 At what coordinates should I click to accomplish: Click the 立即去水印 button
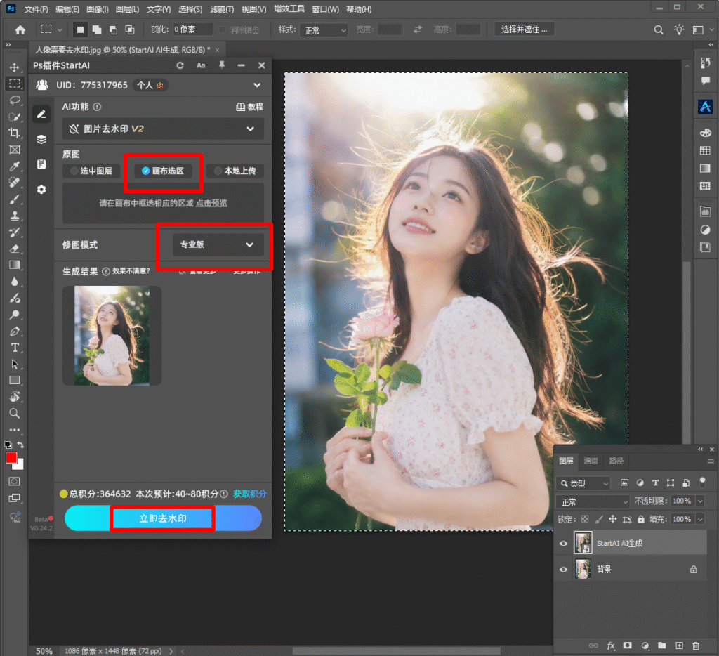pos(163,518)
